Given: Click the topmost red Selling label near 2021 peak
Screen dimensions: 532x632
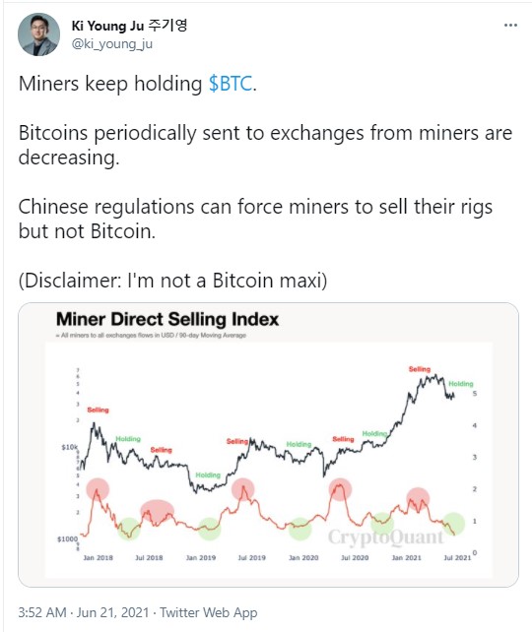Looking at the screenshot, I should click(x=420, y=369).
